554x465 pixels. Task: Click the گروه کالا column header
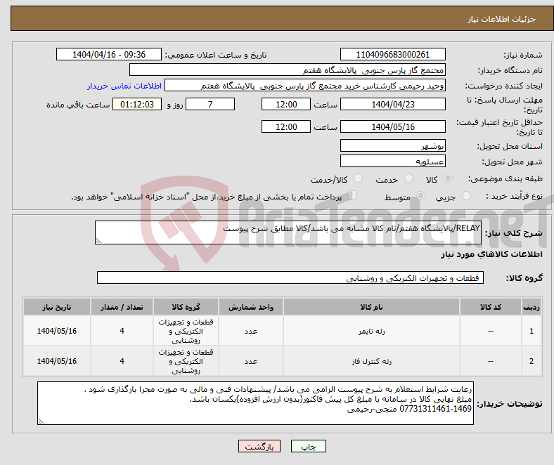(186, 307)
